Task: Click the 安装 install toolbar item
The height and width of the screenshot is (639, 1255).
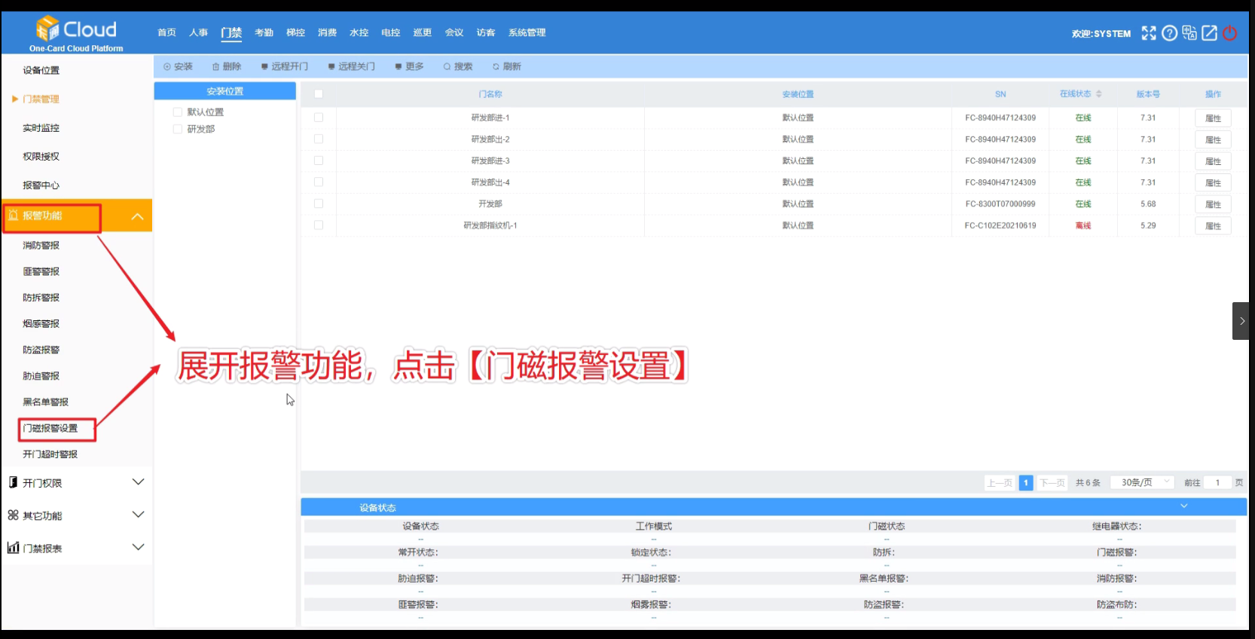Action: point(179,66)
